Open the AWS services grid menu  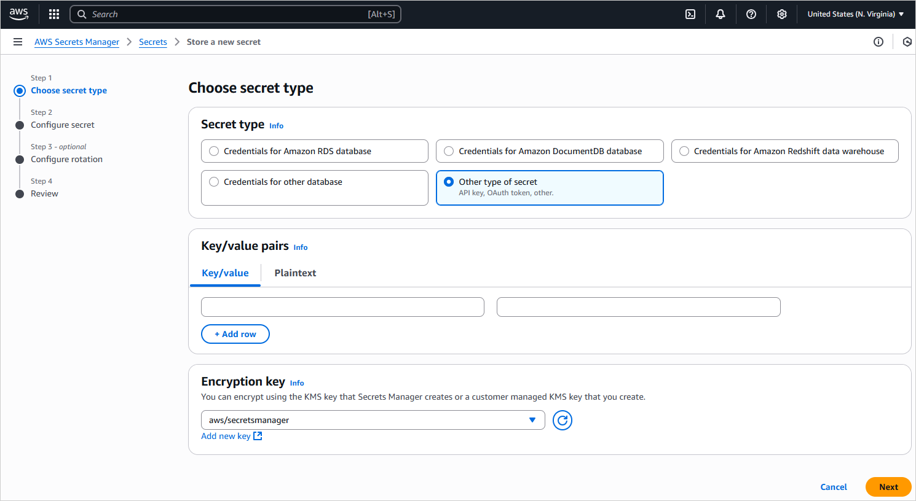(54, 14)
